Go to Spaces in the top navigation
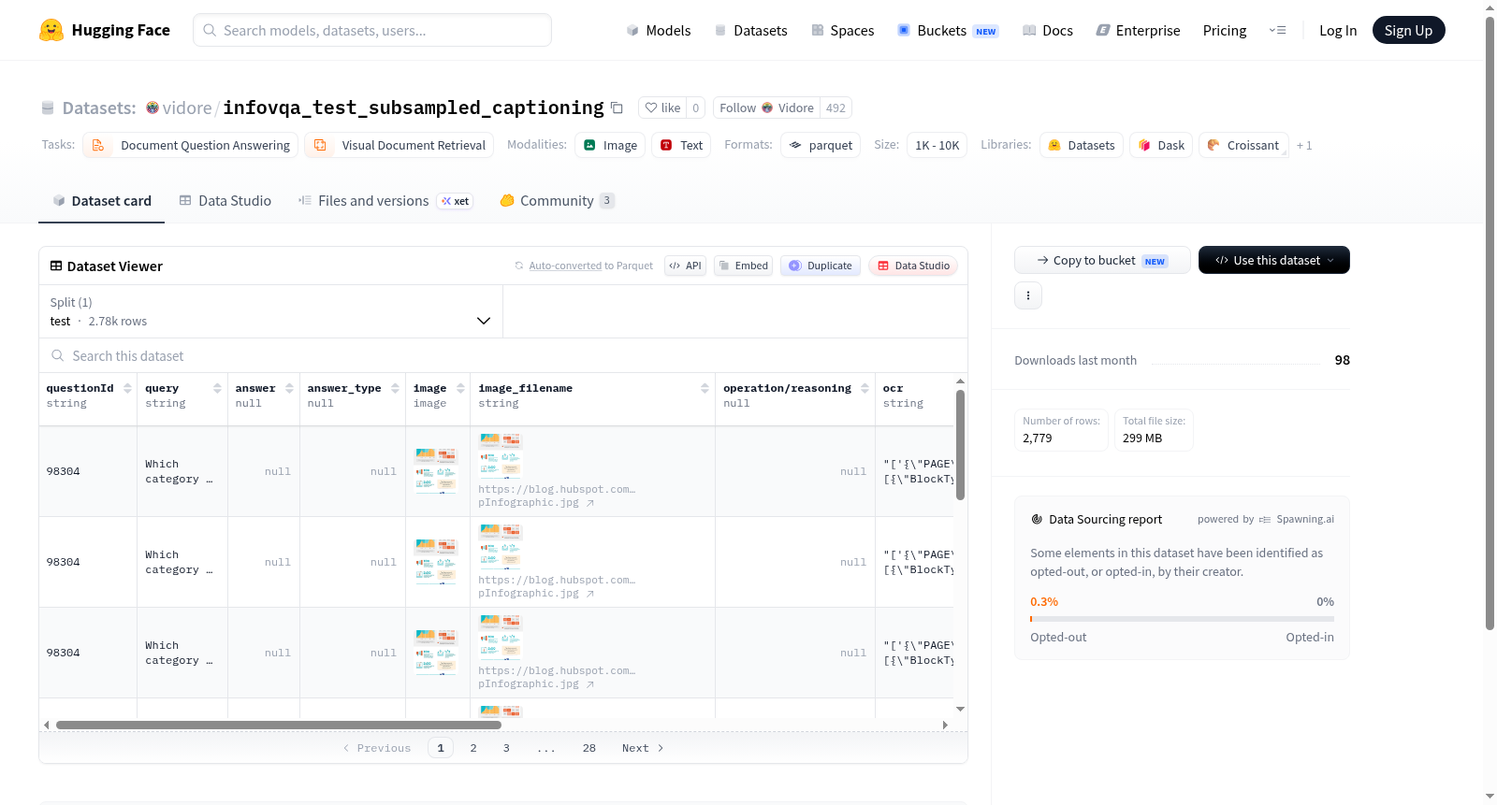Screen dimensions: 1497x805 click(843, 30)
